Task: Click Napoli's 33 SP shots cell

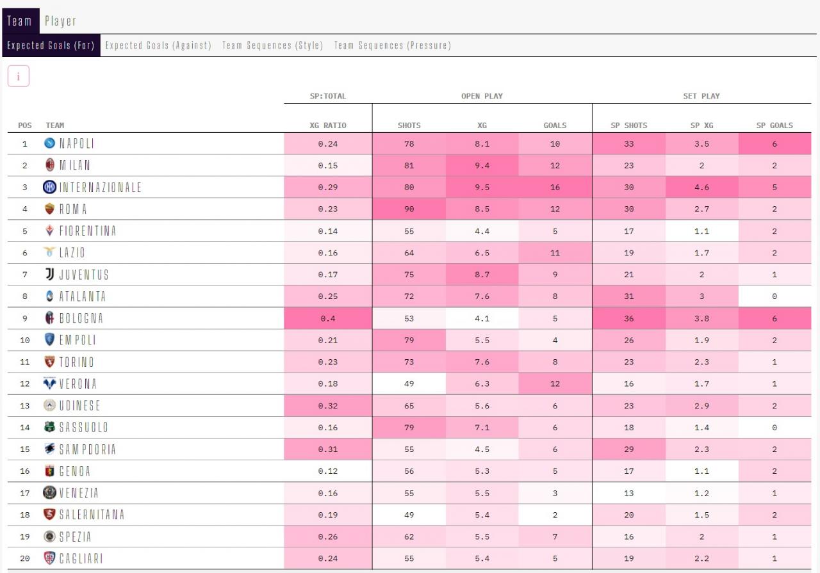Action: coord(628,143)
